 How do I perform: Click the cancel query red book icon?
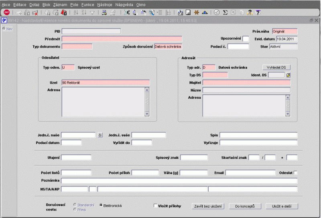[x=64, y=13]
